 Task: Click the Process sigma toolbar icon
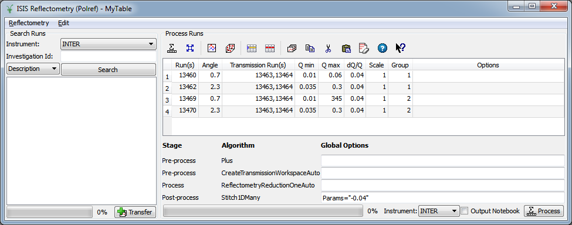[x=171, y=48]
